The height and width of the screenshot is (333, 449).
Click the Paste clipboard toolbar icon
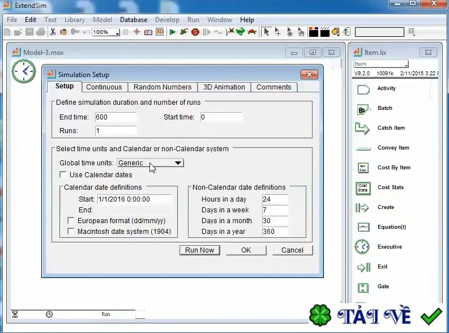[63, 32]
